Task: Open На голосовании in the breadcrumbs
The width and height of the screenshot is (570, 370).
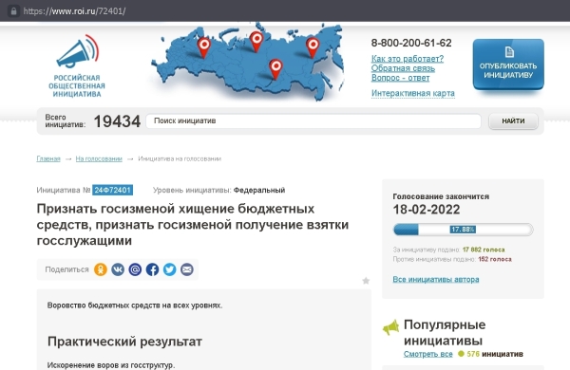Action: pos(99,158)
